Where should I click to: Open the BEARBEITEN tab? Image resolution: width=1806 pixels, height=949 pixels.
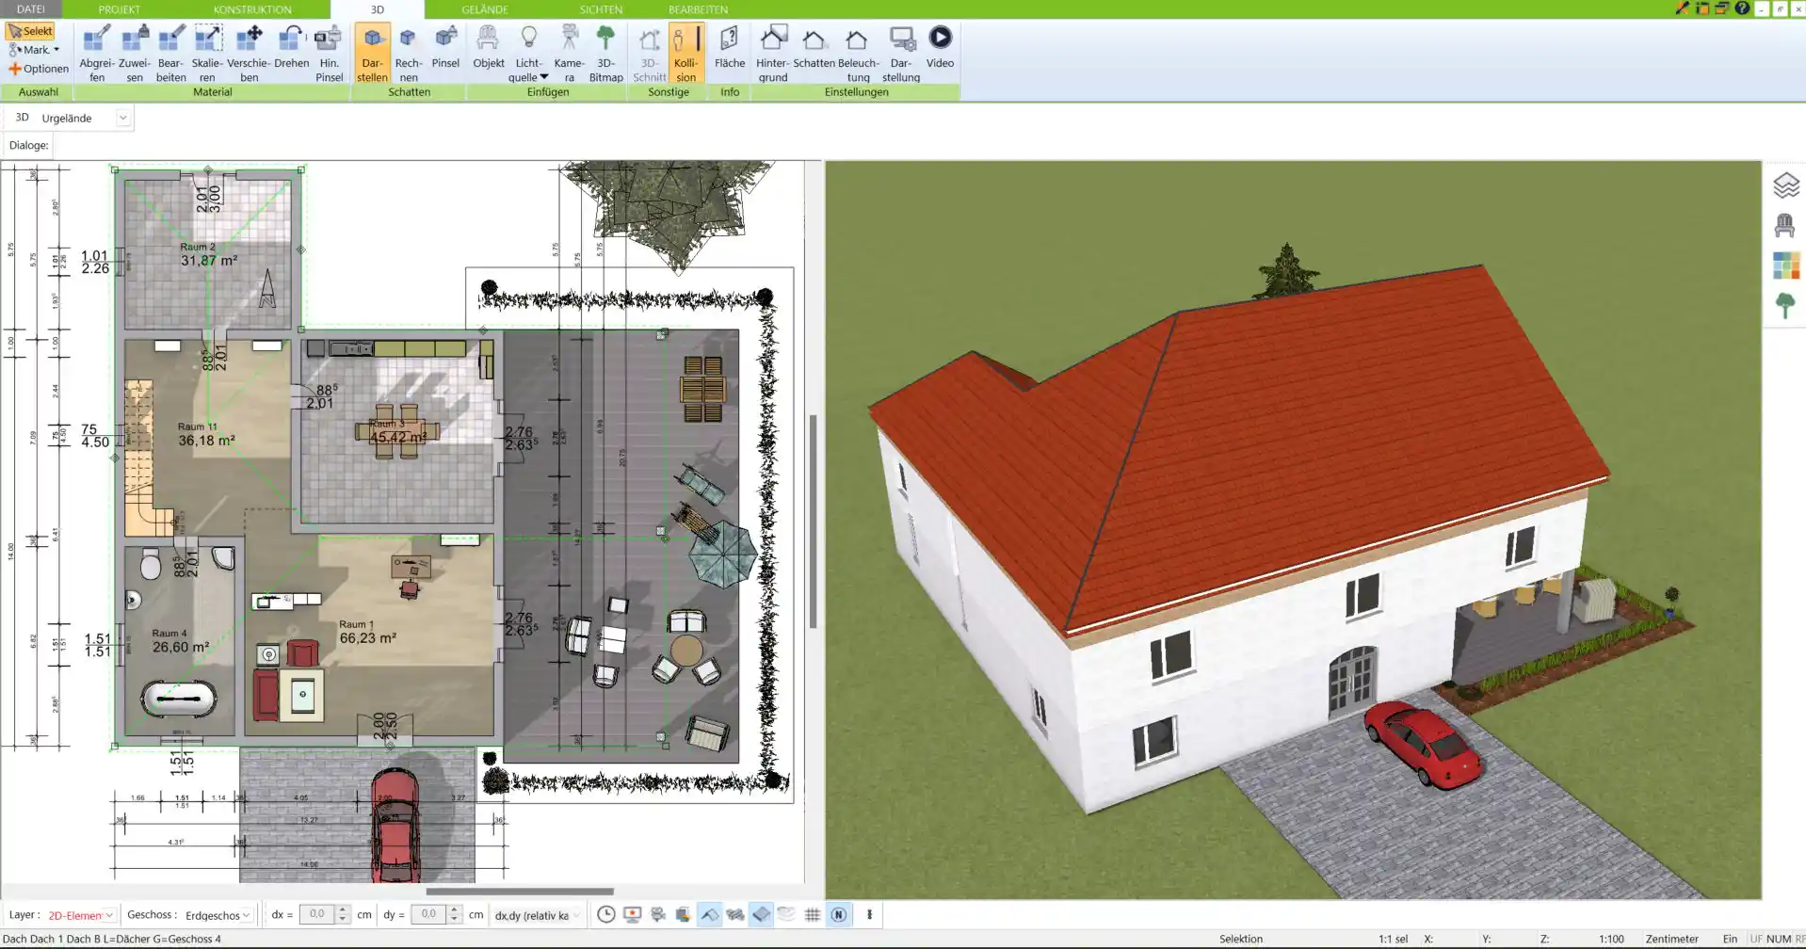click(x=698, y=9)
